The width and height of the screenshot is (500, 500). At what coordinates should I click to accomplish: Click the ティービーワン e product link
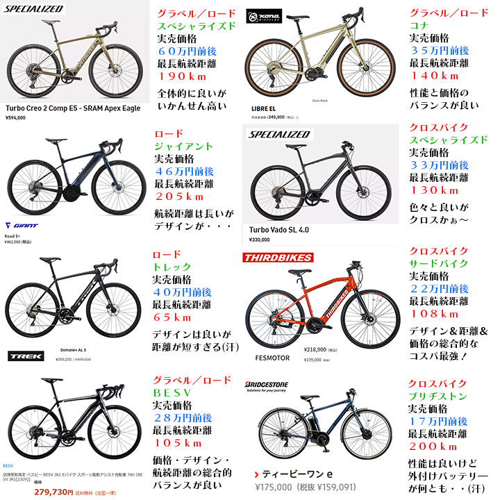pyautogui.click(x=297, y=474)
